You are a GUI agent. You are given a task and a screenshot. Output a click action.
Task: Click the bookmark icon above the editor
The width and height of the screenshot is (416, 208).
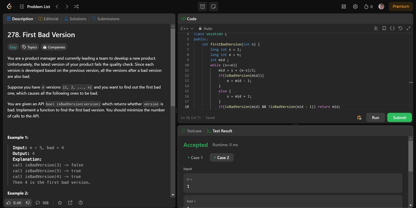point(384,28)
